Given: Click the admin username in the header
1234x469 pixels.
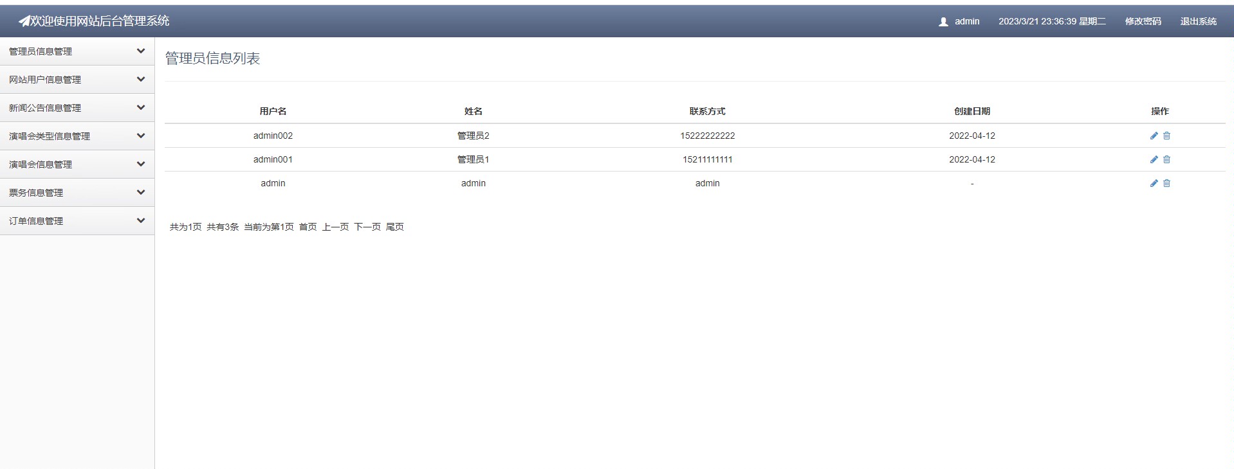Looking at the screenshot, I should 967,21.
